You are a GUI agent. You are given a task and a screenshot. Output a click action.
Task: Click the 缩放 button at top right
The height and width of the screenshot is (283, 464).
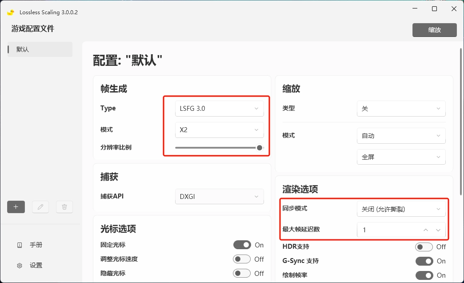click(x=434, y=30)
